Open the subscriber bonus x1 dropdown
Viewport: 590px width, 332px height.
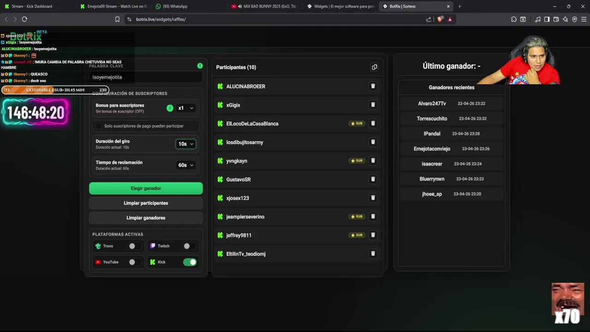186,108
